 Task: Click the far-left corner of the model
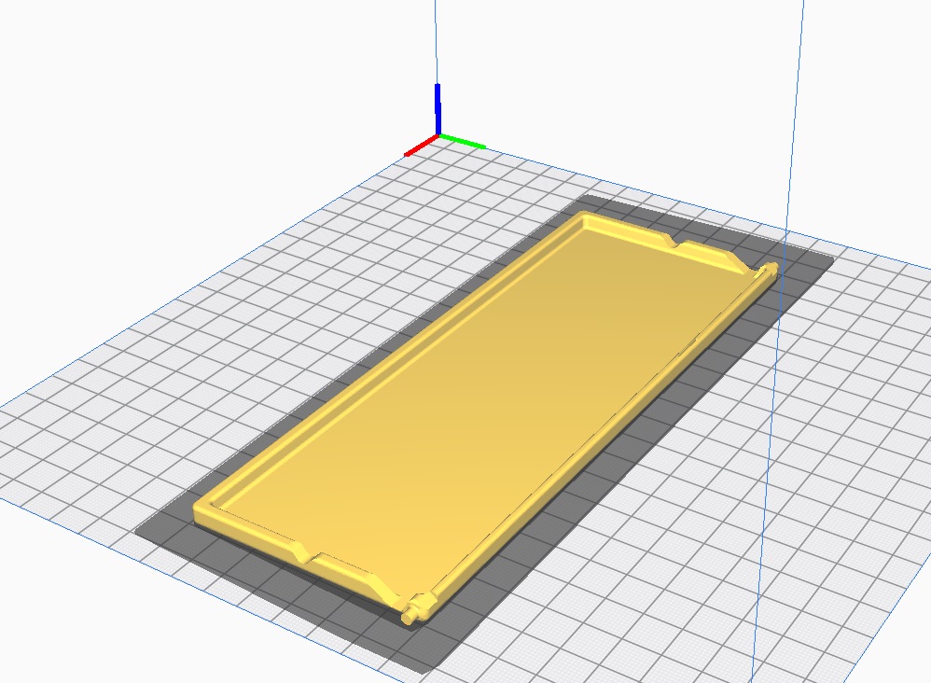586,216
